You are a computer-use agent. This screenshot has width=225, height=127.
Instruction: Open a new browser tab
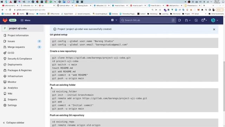204,6
